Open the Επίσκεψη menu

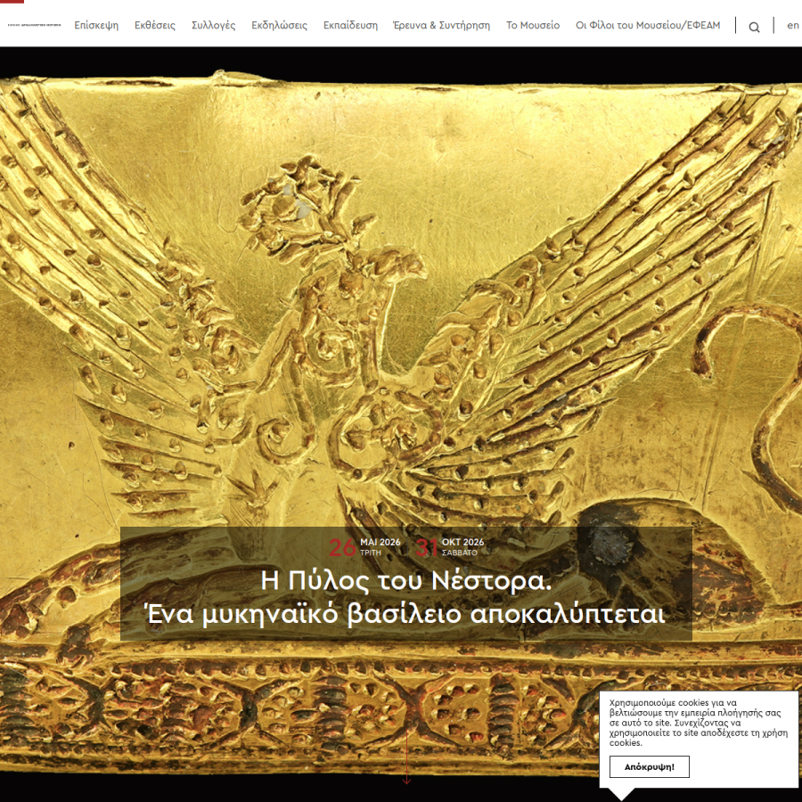(96, 25)
